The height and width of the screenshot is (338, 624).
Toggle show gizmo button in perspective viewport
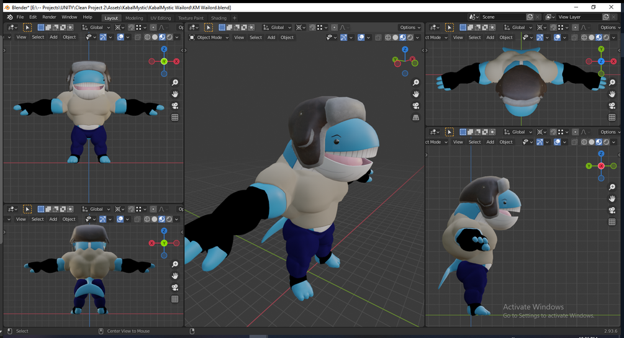coord(343,37)
